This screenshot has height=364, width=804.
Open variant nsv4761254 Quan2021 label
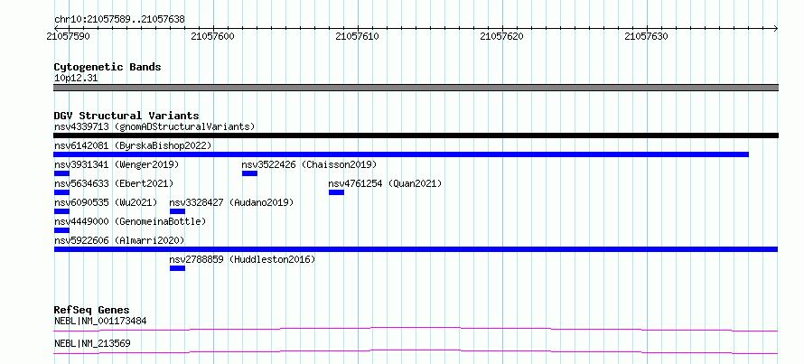pyautogui.click(x=385, y=183)
